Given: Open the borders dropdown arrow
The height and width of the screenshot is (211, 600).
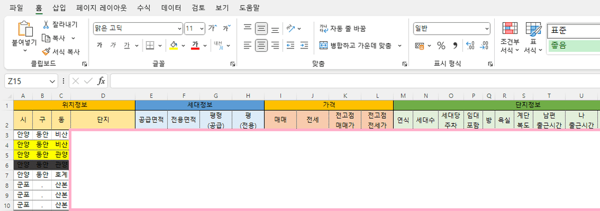Looking at the screenshot, I should click(159, 46).
